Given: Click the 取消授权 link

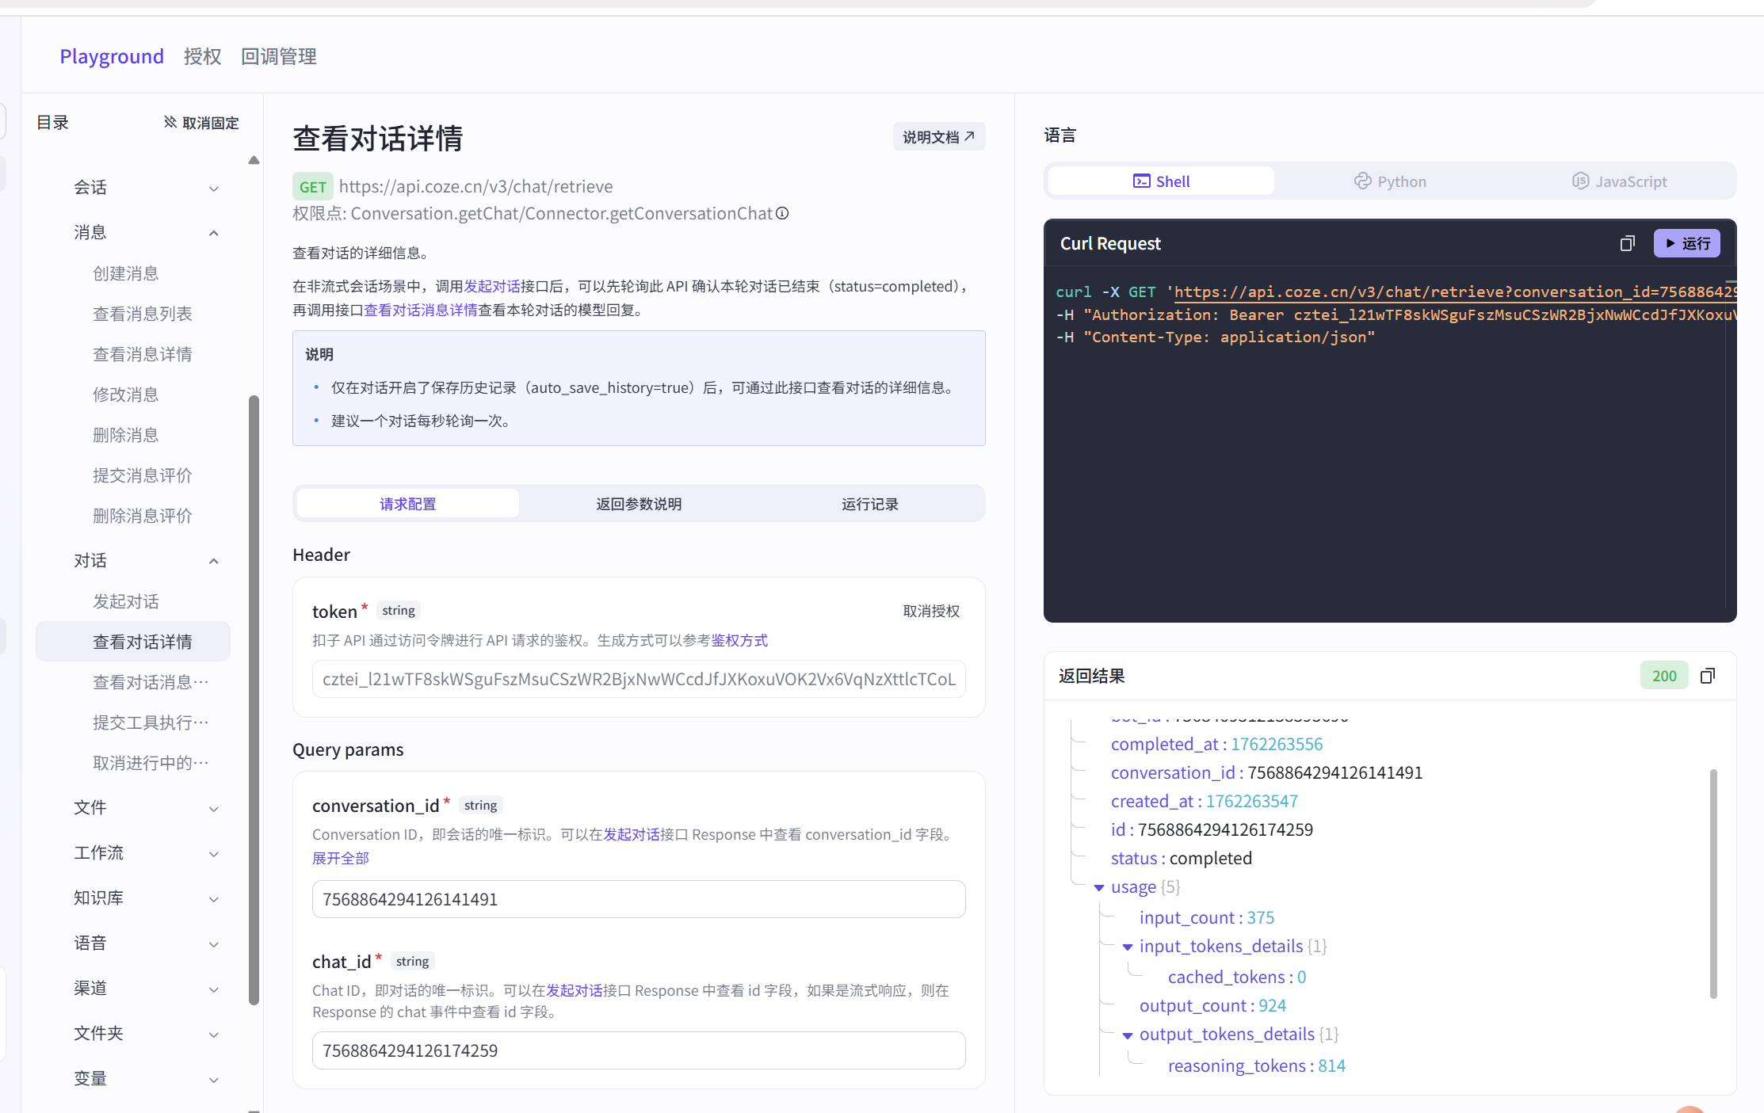Looking at the screenshot, I should [x=930, y=611].
